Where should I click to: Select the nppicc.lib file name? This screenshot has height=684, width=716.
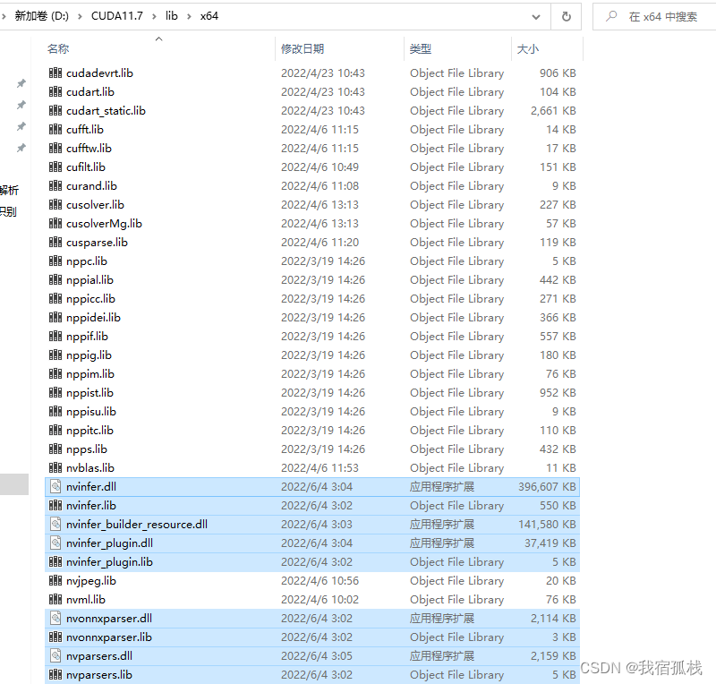(90, 298)
